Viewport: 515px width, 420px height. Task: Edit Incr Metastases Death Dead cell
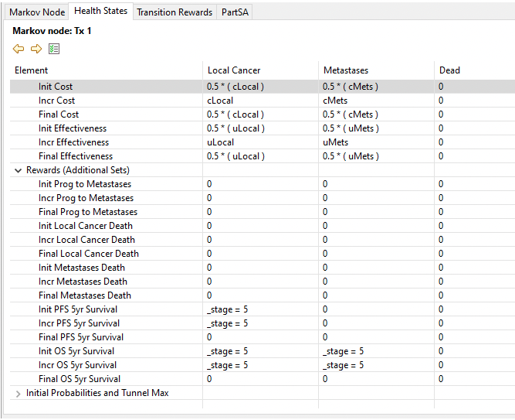click(475, 282)
